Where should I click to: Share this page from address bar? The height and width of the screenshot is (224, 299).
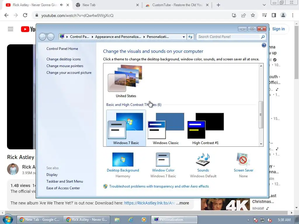[x=244, y=15]
